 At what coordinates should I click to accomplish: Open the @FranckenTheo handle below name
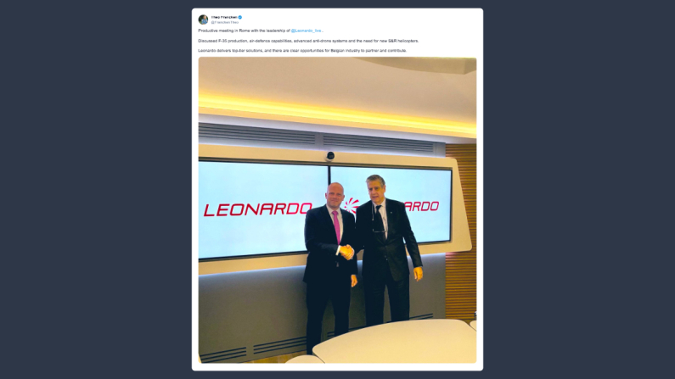click(x=225, y=22)
